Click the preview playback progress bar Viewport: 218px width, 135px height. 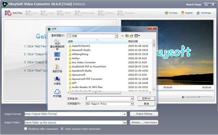(186, 91)
